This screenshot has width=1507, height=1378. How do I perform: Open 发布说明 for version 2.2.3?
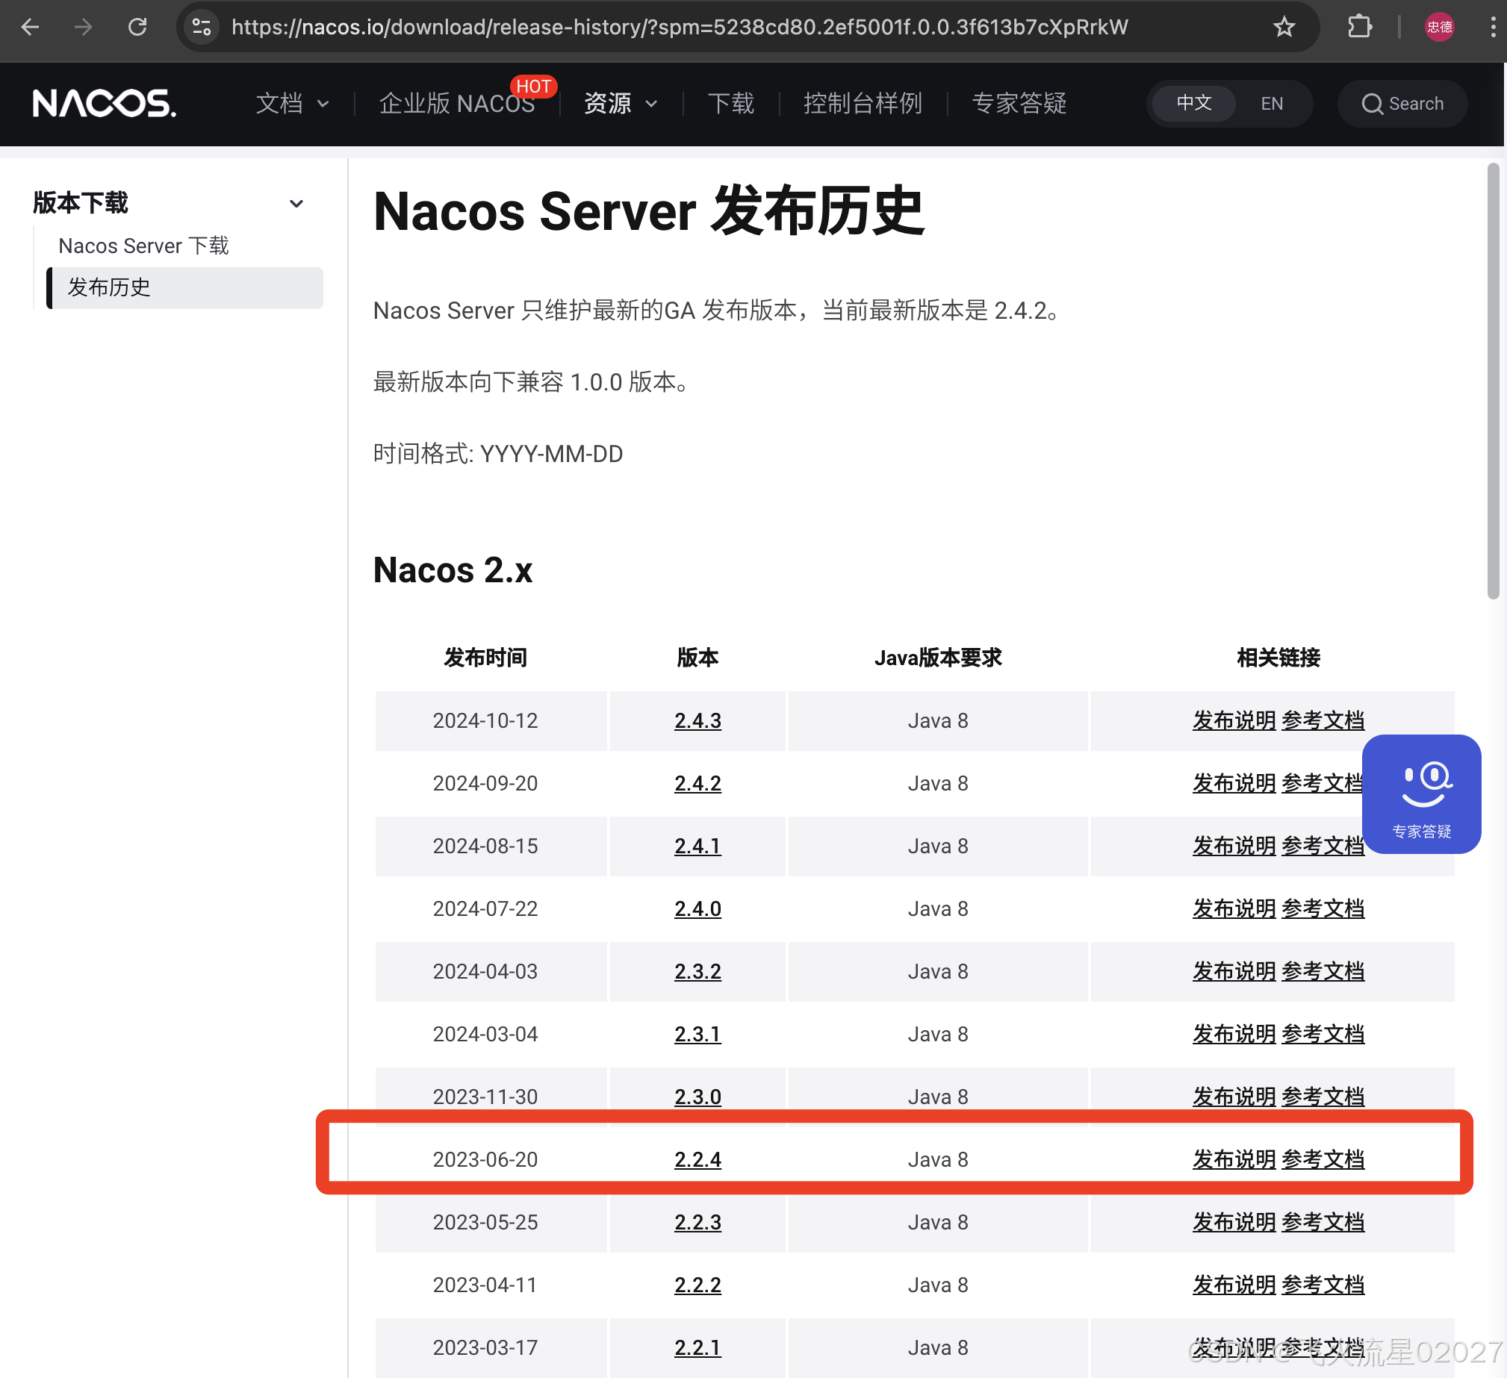pyautogui.click(x=1234, y=1223)
